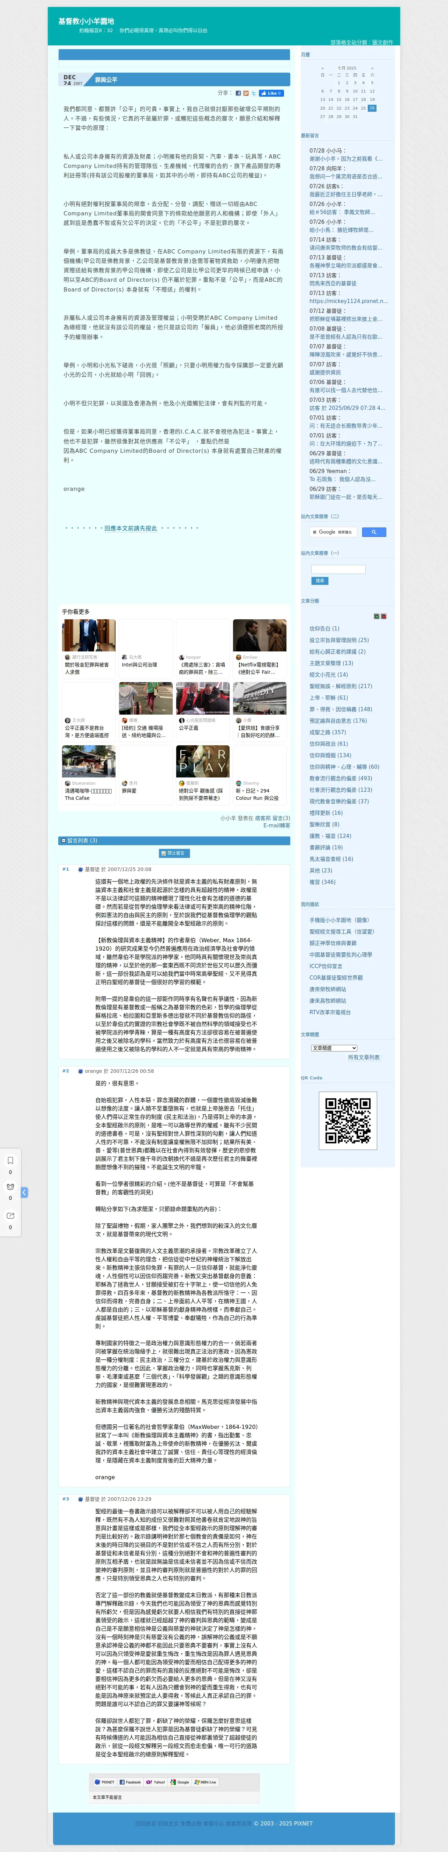Log in via Yahoo! button

[x=155, y=1782]
